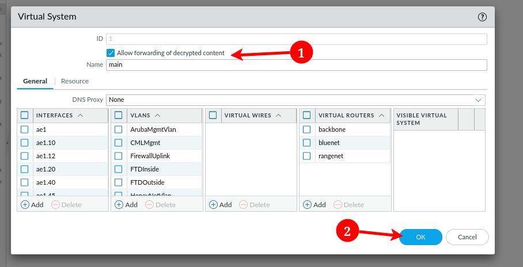Viewport: 523px width, 267px height.
Task: Sort by the Interfaces column header
Action: pos(54,115)
